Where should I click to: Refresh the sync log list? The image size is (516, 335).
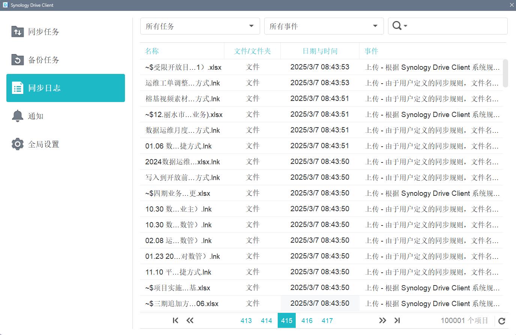click(x=502, y=321)
